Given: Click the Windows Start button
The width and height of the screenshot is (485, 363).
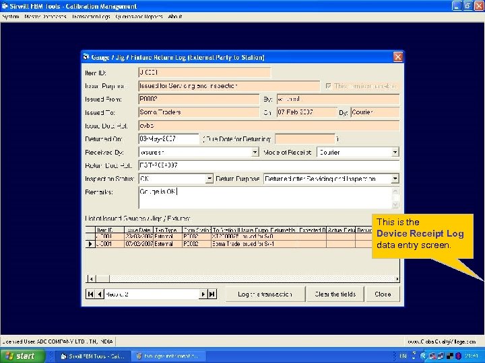Looking at the screenshot, I should [22, 356].
